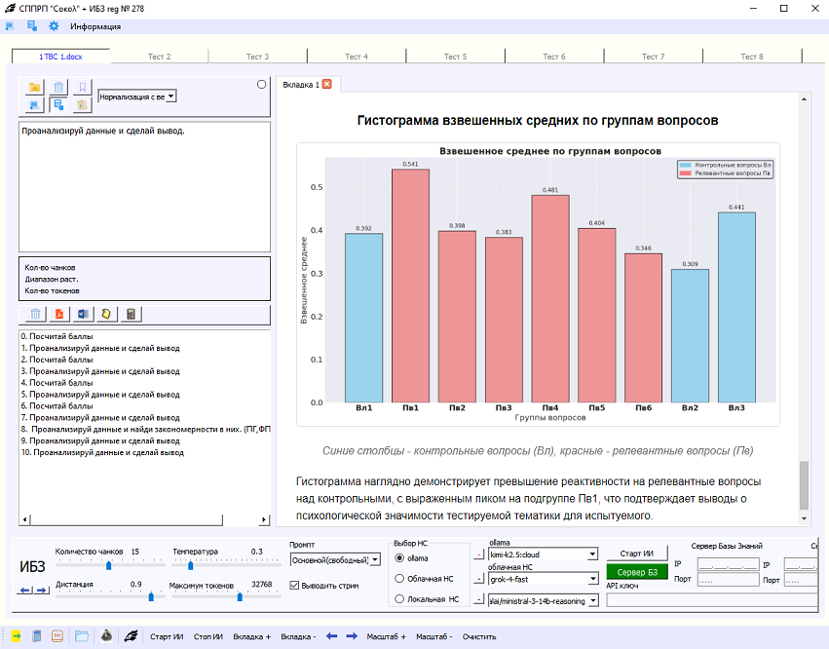Switch to the 'Тест 4' tab
Viewport: 829px width, 649px height.
pos(357,57)
